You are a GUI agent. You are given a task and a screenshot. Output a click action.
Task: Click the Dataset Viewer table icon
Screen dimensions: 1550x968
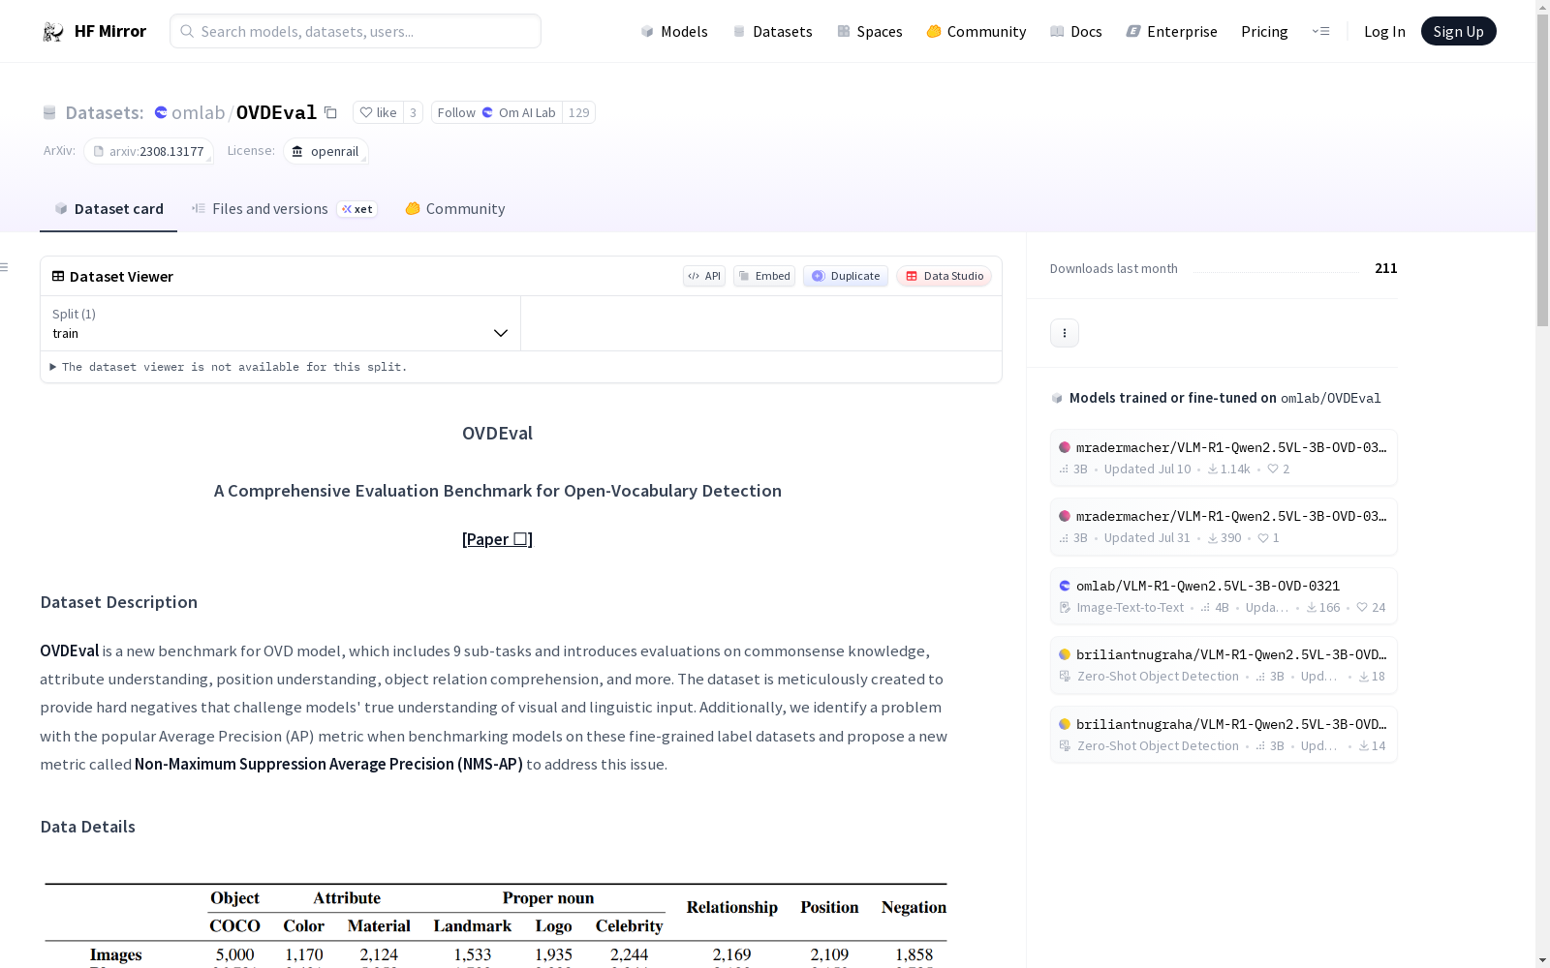[58, 276]
